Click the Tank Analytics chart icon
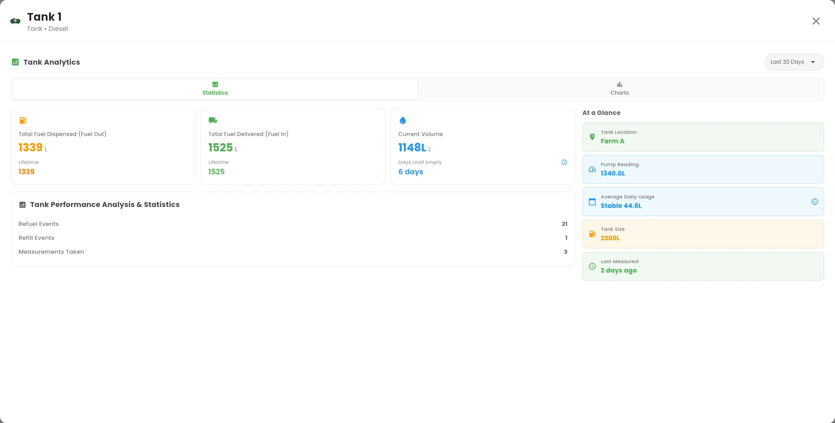 coord(15,62)
